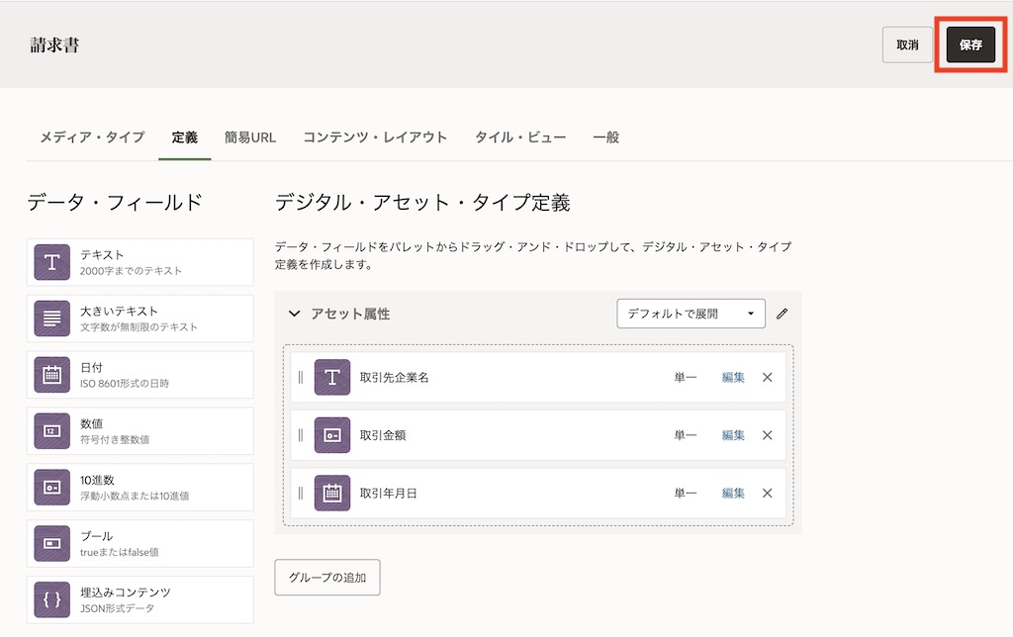Click drag handle of 取引年月日 row
This screenshot has width=1013, height=637.
301,493
